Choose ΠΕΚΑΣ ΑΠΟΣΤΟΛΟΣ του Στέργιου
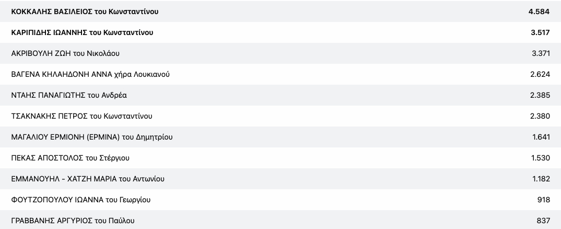 pos(70,158)
